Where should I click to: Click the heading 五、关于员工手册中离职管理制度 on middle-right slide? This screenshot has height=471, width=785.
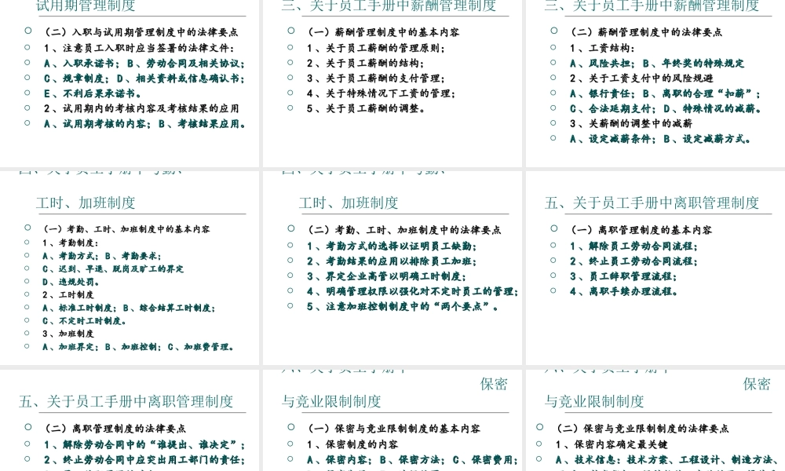(x=652, y=203)
